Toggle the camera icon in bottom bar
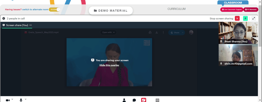Image resolution: width=262 pixels, height=102 pixels. (8, 100)
